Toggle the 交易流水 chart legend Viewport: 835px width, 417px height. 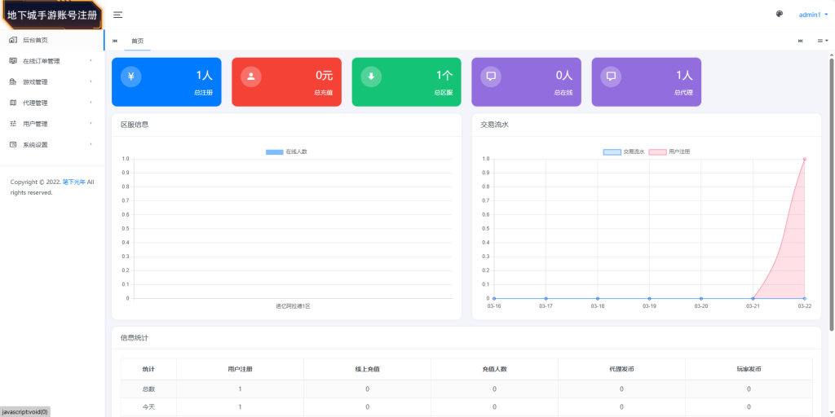tap(624, 151)
